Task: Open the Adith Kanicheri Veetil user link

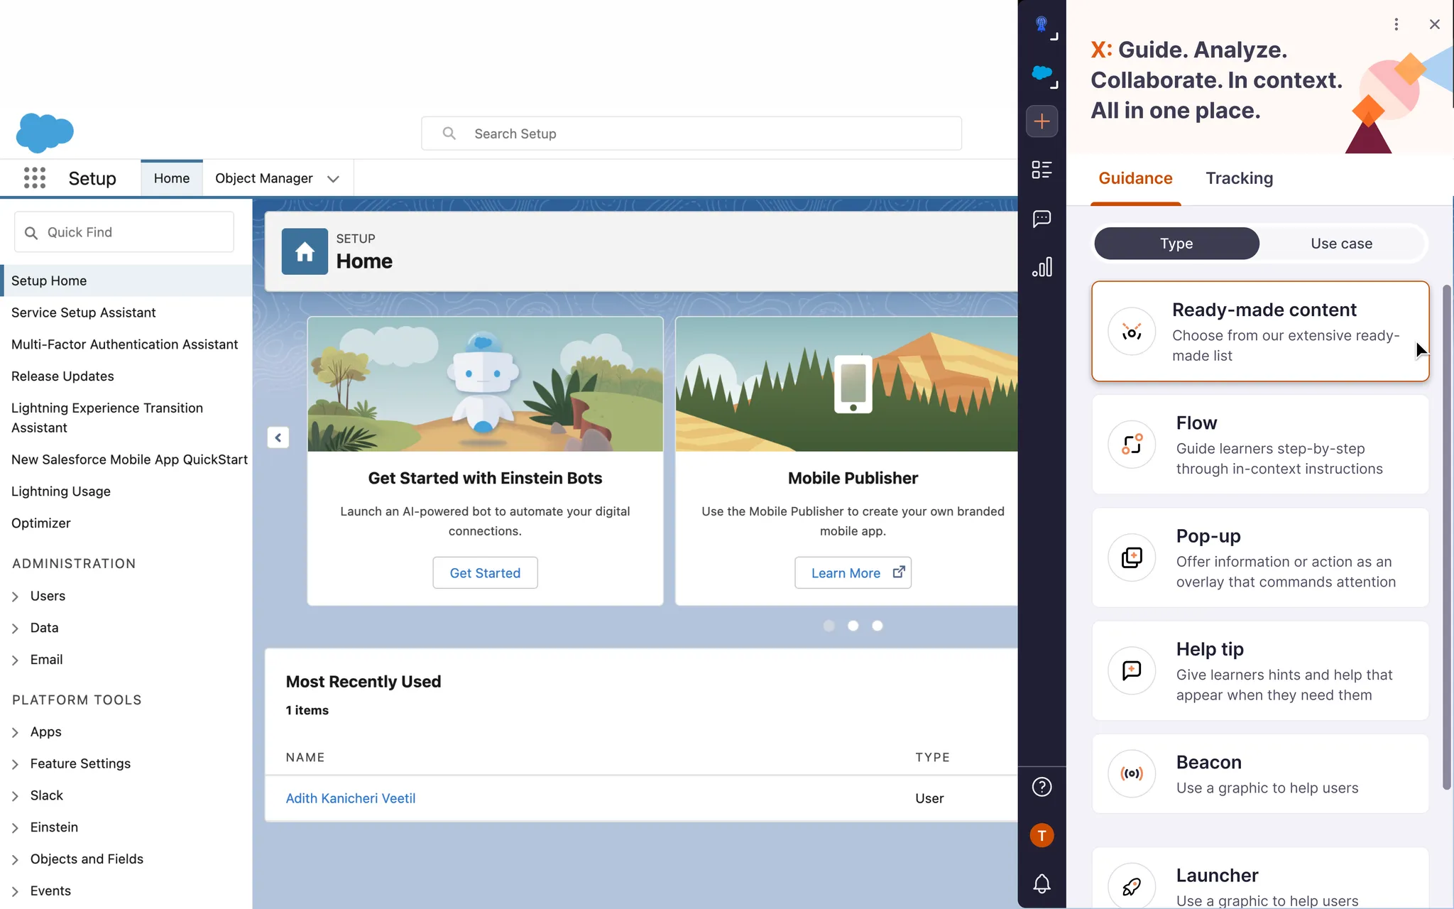Action: [351, 798]
